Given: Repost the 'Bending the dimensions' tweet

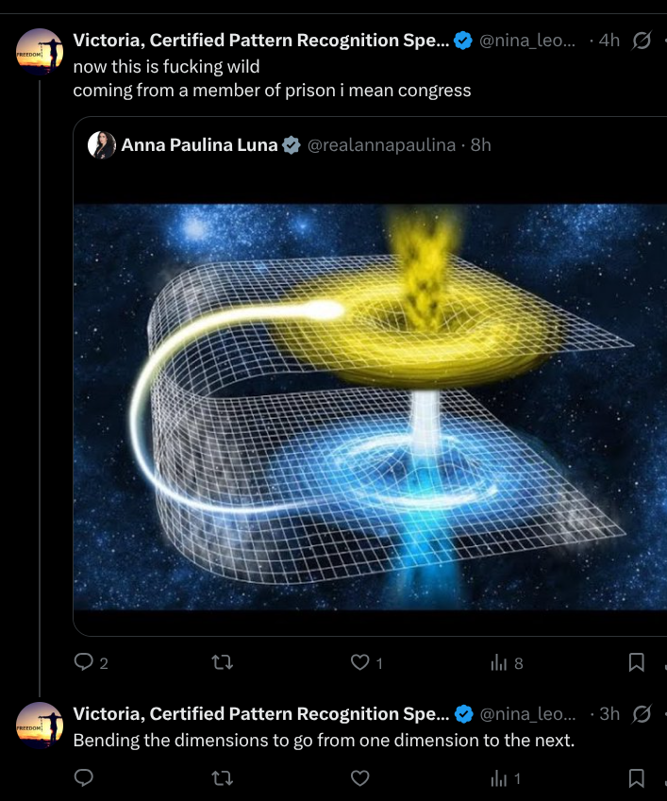Looking at the screenshot, I should [223, 778].
